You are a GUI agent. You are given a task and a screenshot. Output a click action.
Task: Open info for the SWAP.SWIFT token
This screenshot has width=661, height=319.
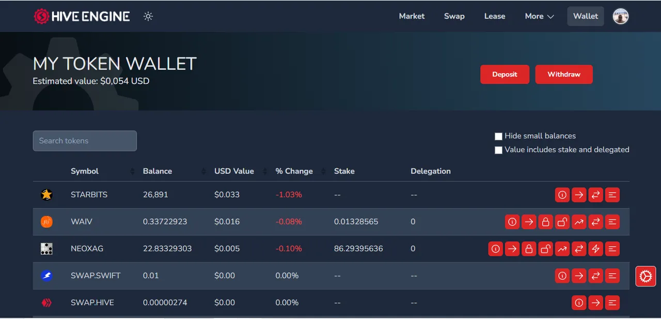pyautogui.click(x=562, y=276)
